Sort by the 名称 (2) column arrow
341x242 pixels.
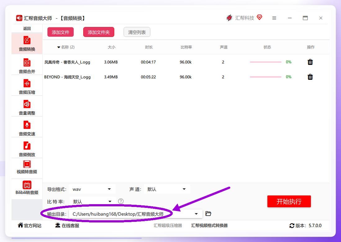(x=58, y=47)
